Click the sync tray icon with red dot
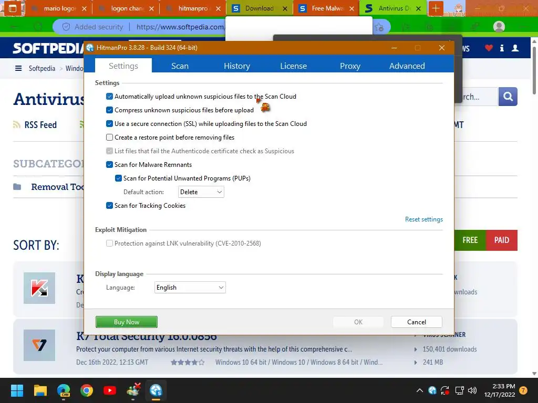Image resolution: width=538 pixels, height=403 pixels. point(445,390)
